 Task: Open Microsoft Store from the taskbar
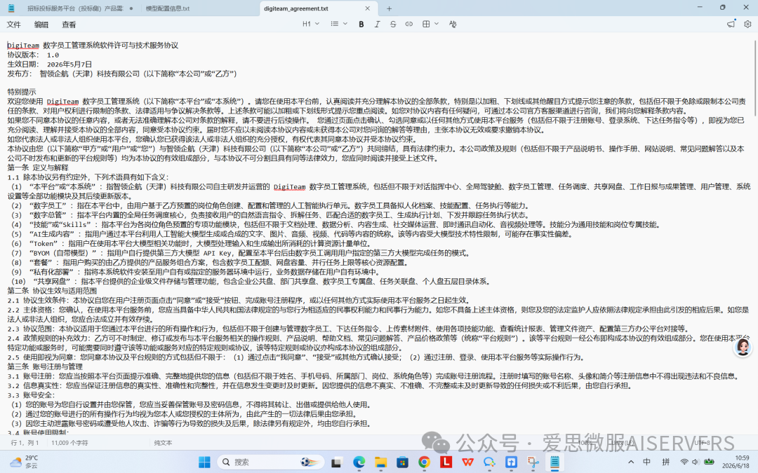(402, 462)
